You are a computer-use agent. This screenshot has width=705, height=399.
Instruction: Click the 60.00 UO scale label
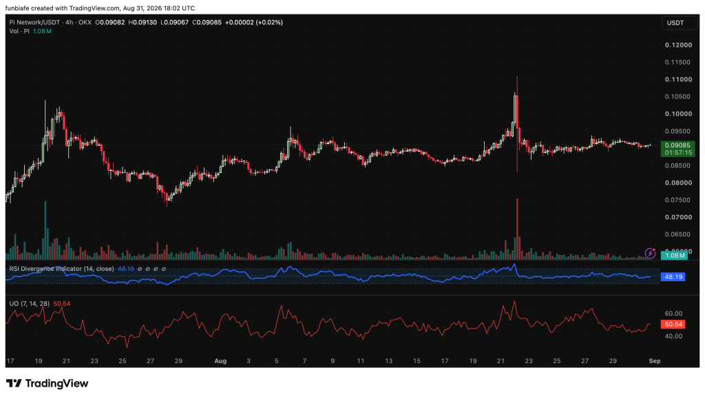click(x=673, y=314)
